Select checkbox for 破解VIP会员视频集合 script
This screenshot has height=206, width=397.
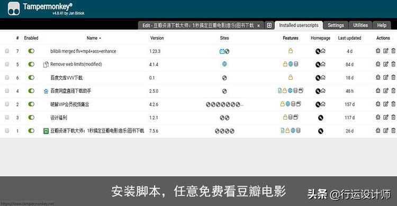coord(7,104)
